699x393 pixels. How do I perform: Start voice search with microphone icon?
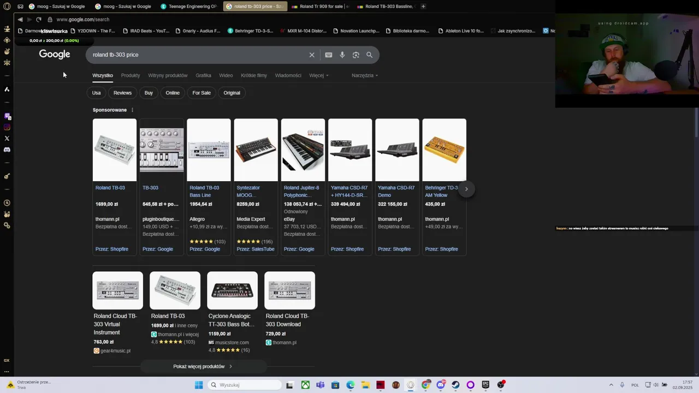tap(342, 55)
